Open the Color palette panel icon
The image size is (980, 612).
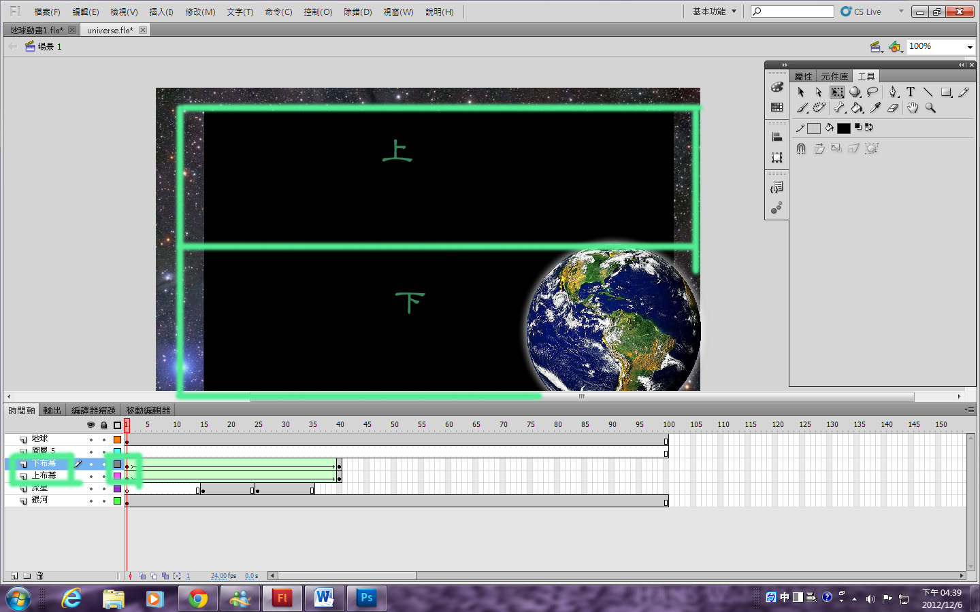click(x=777, y=87)
